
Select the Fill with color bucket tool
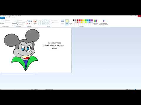point(29,21)
